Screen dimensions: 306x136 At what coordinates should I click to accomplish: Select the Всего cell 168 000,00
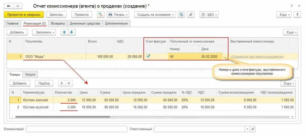100,57
